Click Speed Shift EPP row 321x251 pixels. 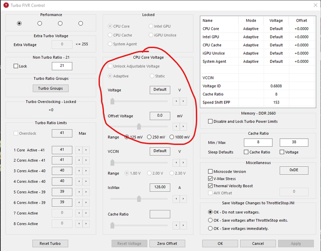click(x=258, y=103)
